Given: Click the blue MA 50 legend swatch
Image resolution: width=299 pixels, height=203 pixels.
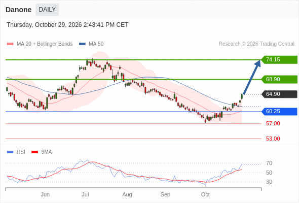Looking at the screenshot, I should 82,44.
